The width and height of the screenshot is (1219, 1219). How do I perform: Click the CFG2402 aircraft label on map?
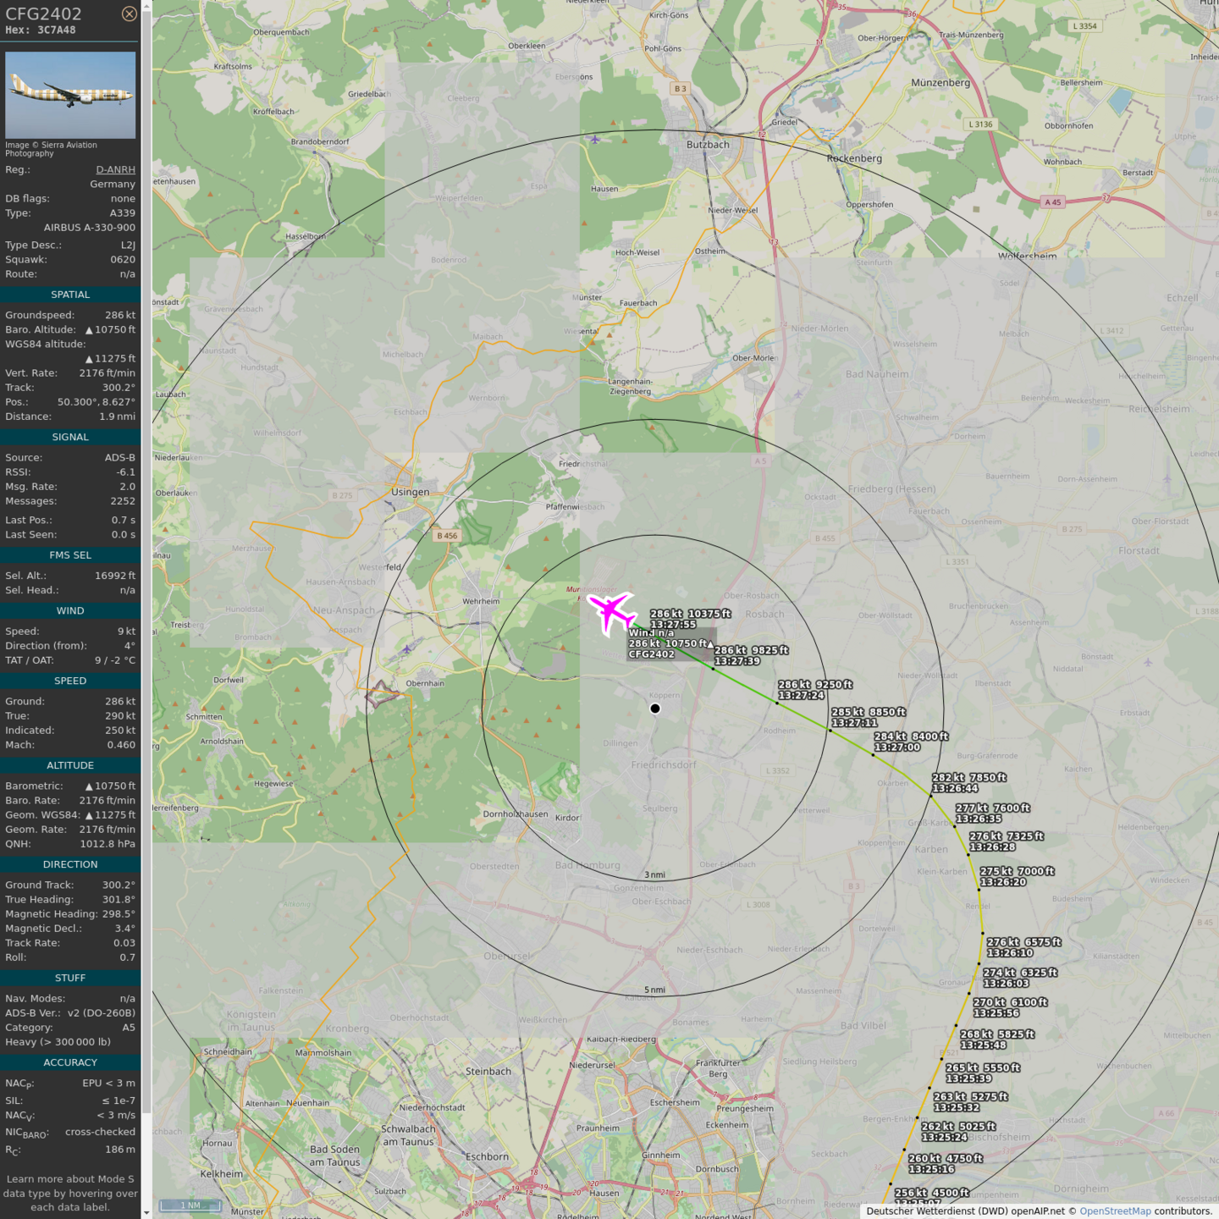(652, 654)
